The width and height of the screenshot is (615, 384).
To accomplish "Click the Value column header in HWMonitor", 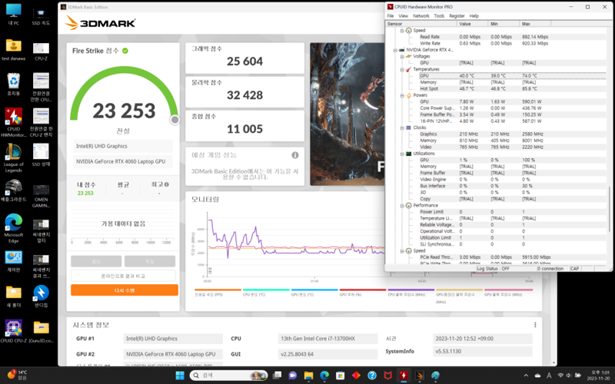I will pos(473,24).
